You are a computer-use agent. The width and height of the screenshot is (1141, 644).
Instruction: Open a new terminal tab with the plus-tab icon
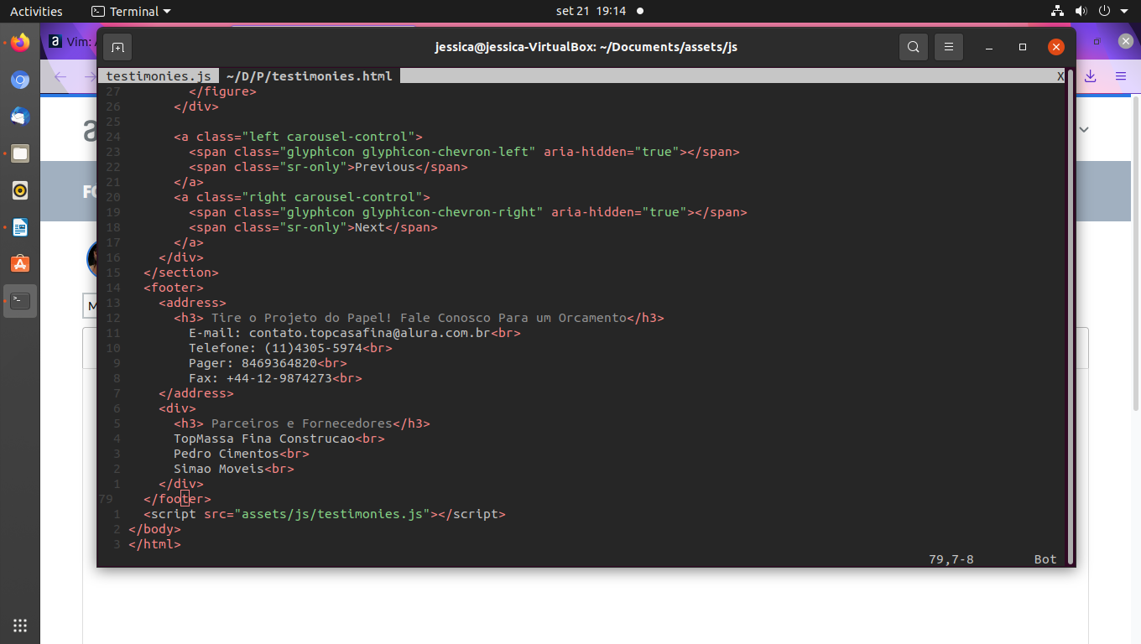pyautogui.click(x=117, y=47)
